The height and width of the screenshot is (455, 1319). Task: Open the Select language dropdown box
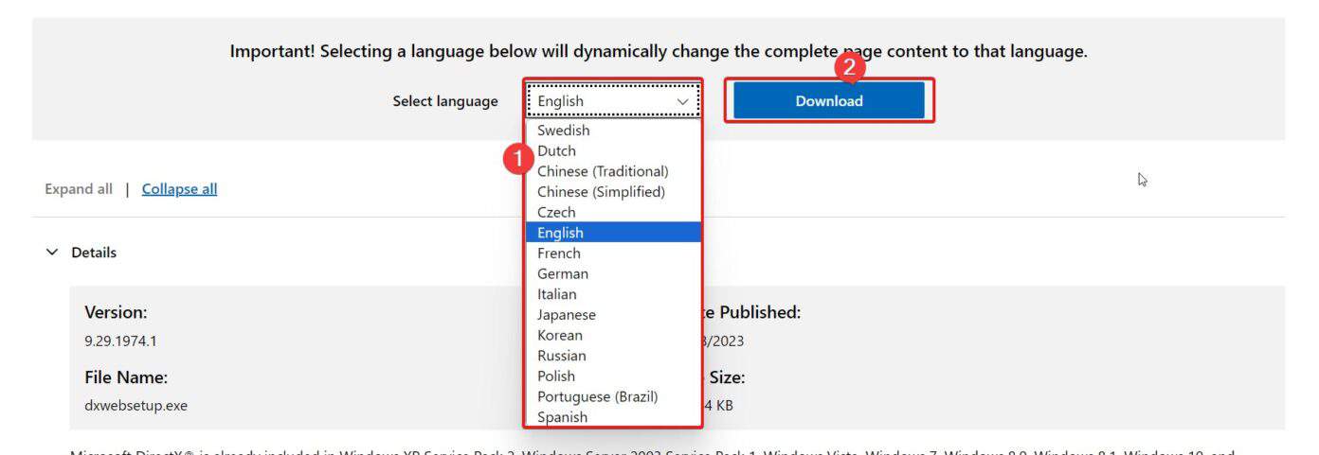point(612,101)
